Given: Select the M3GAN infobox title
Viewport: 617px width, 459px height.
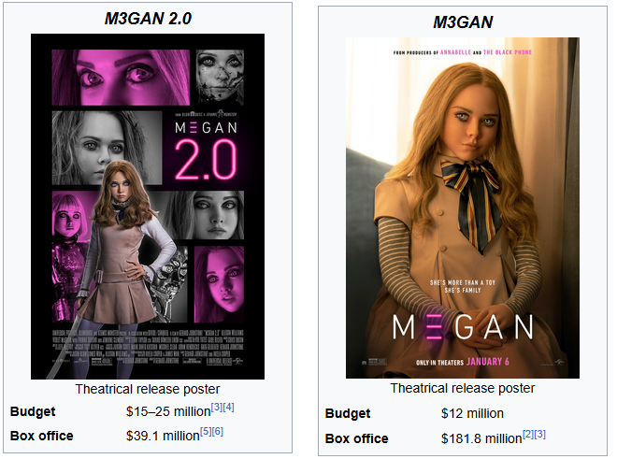Looking at the screenshot, I should pos(463,22).
